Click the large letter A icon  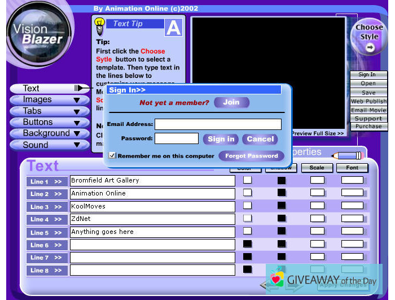[x=173, y=27]
